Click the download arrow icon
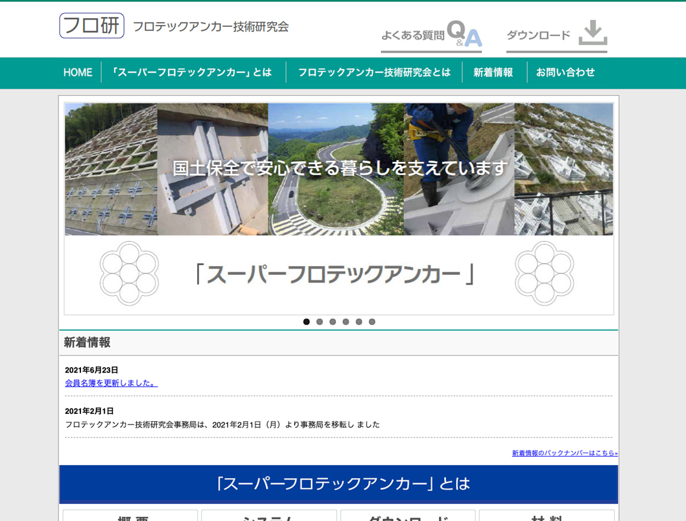This screenshot has width=686, height=521. pos(593,33)
